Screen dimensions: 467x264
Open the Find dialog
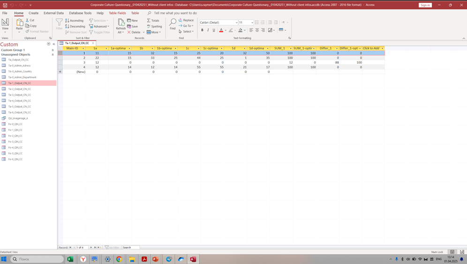(173, 24)
